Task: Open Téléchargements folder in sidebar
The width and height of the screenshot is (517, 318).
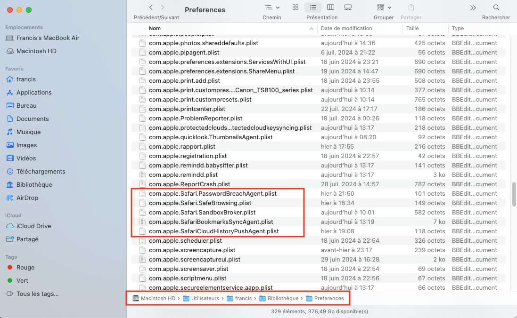Action: (x=41, y=172)
